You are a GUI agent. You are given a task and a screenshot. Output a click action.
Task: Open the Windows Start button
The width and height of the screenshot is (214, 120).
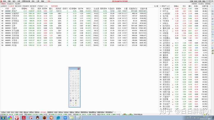[x=3, y=118]
